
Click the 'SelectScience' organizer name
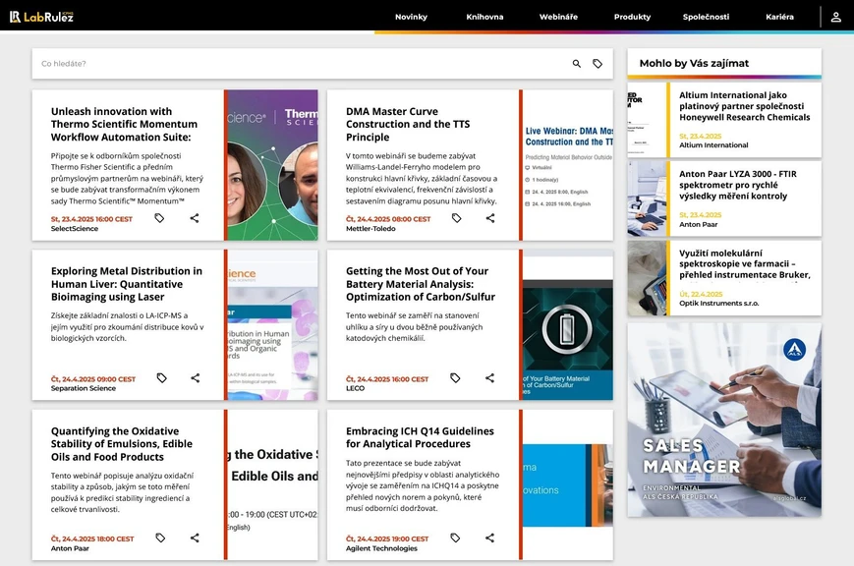75,229
